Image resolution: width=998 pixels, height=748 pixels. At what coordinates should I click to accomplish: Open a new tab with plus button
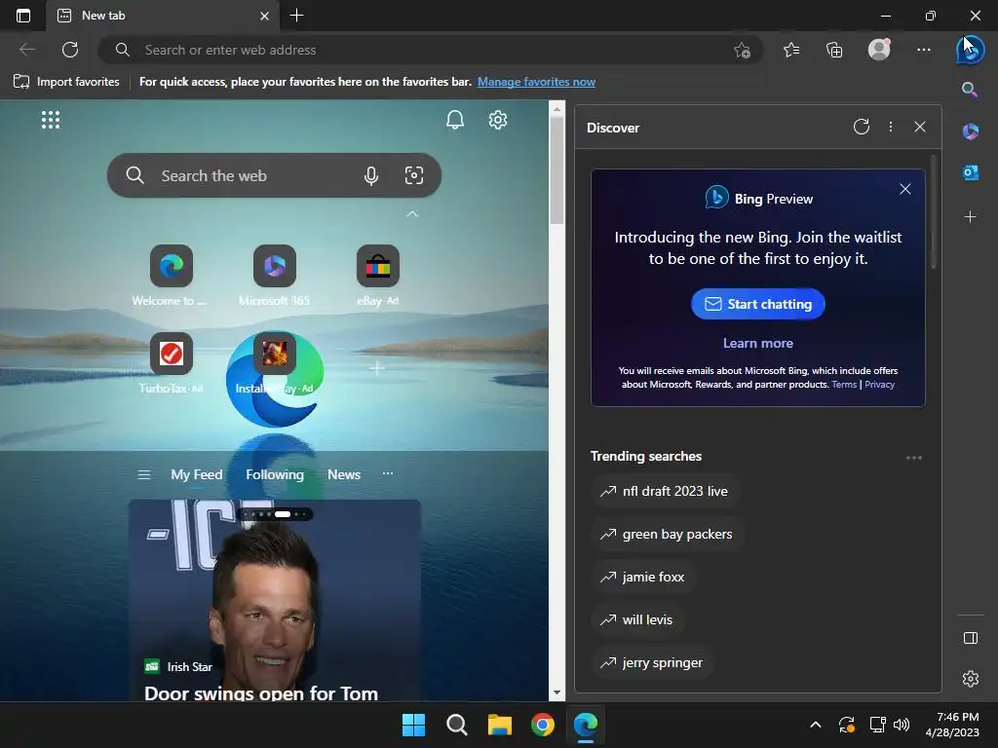pos(296,16)
